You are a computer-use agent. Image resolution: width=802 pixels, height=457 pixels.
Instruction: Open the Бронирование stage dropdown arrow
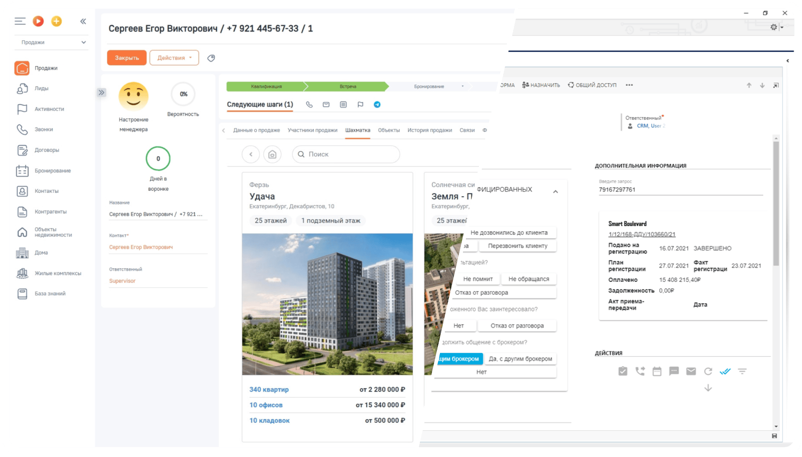pyautogui.click(x=463, y=87)
